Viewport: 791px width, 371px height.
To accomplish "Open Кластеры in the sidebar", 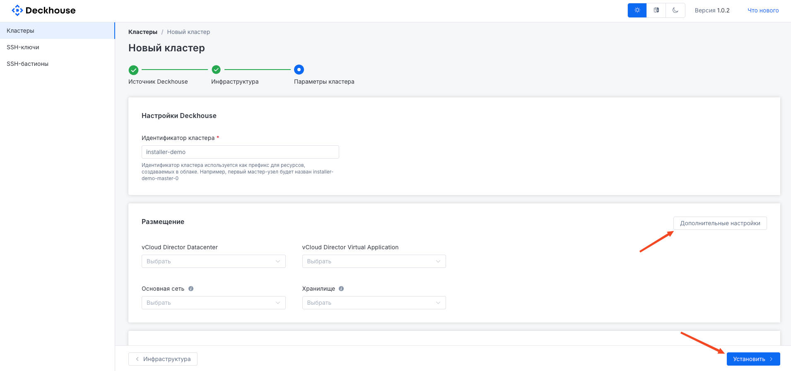I will 57,31.
